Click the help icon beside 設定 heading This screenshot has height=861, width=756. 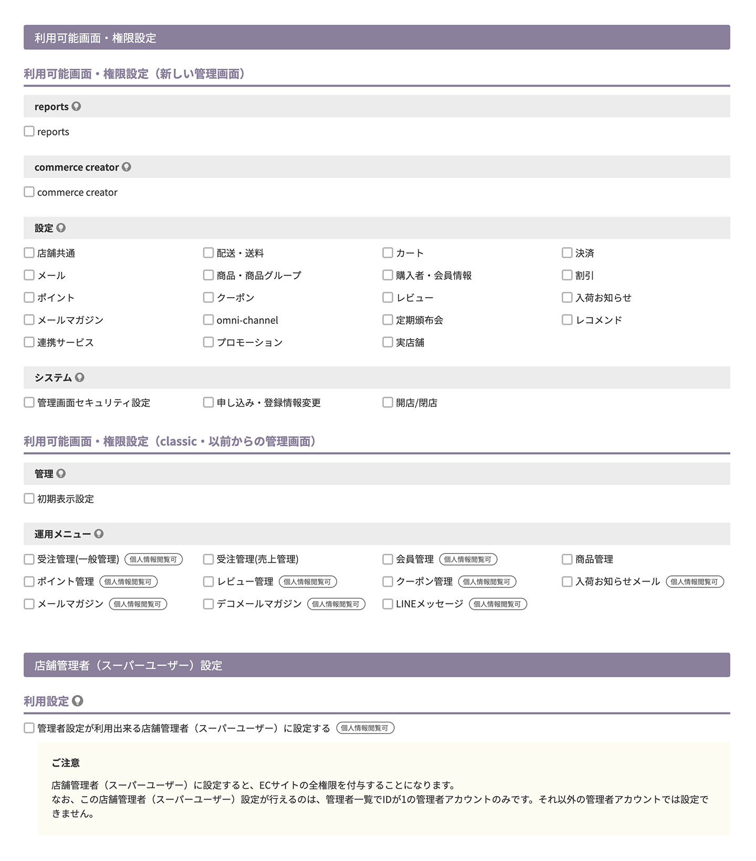pyautogui.click(x=61, y=228)
